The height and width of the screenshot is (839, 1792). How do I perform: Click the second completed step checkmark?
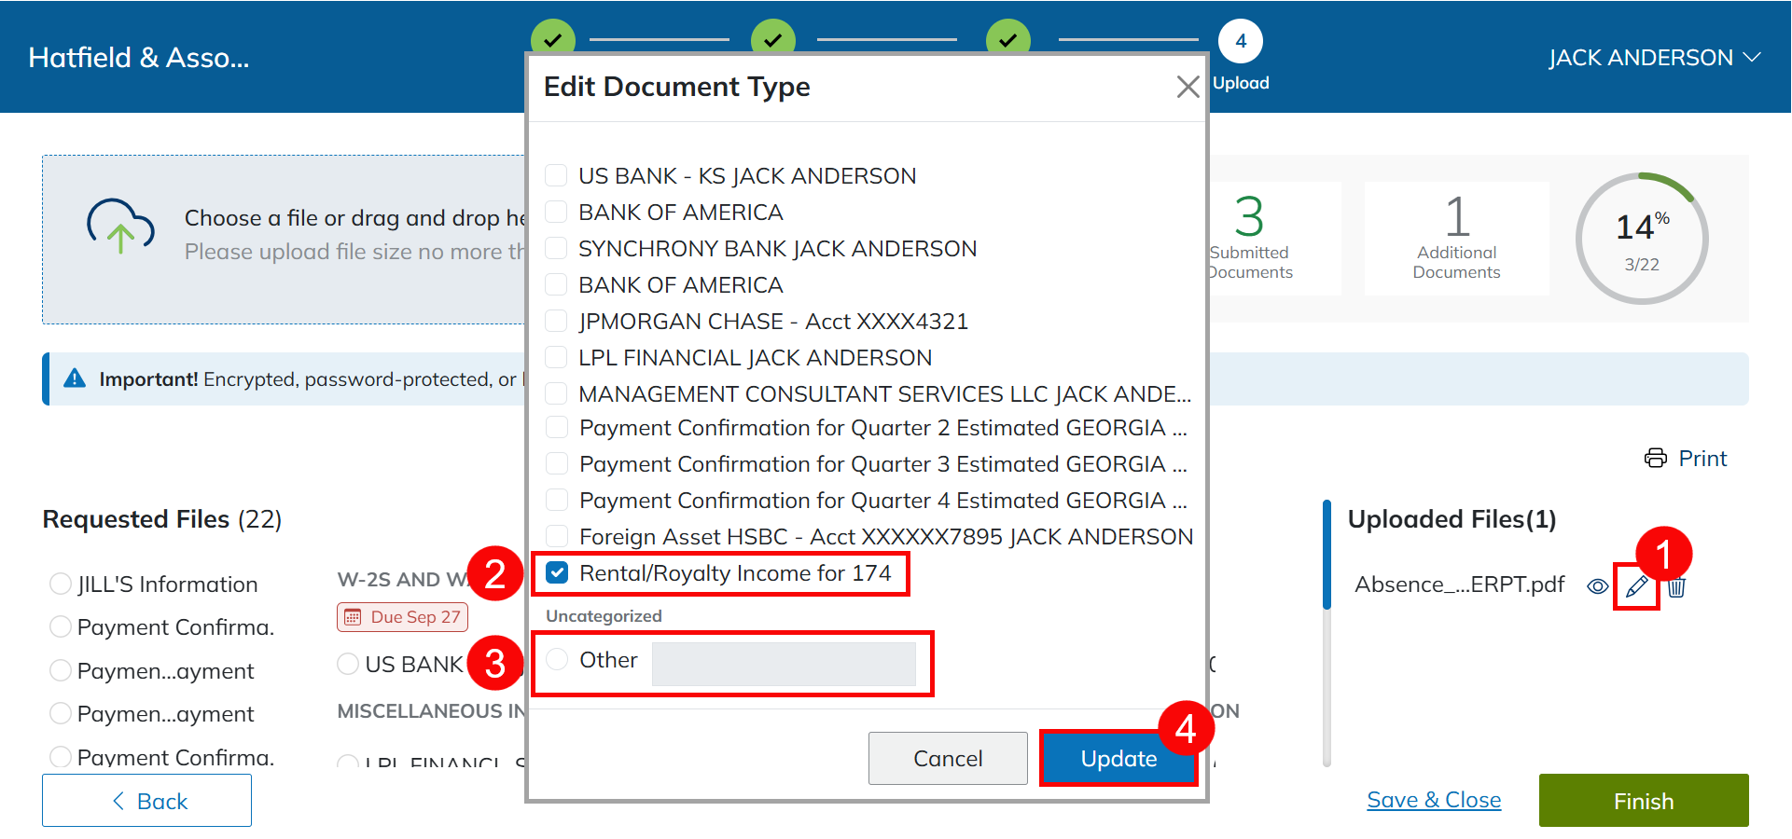(x=773, y=40)
